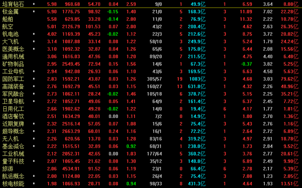302x188 pixels.
Task: Open the 钛金属 sector row
Action: (x=10, y=12)
